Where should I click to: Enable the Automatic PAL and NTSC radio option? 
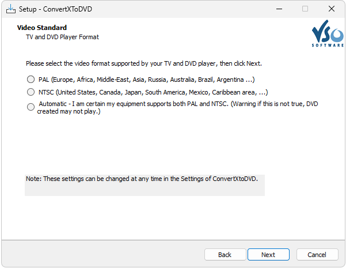[31, 107]
